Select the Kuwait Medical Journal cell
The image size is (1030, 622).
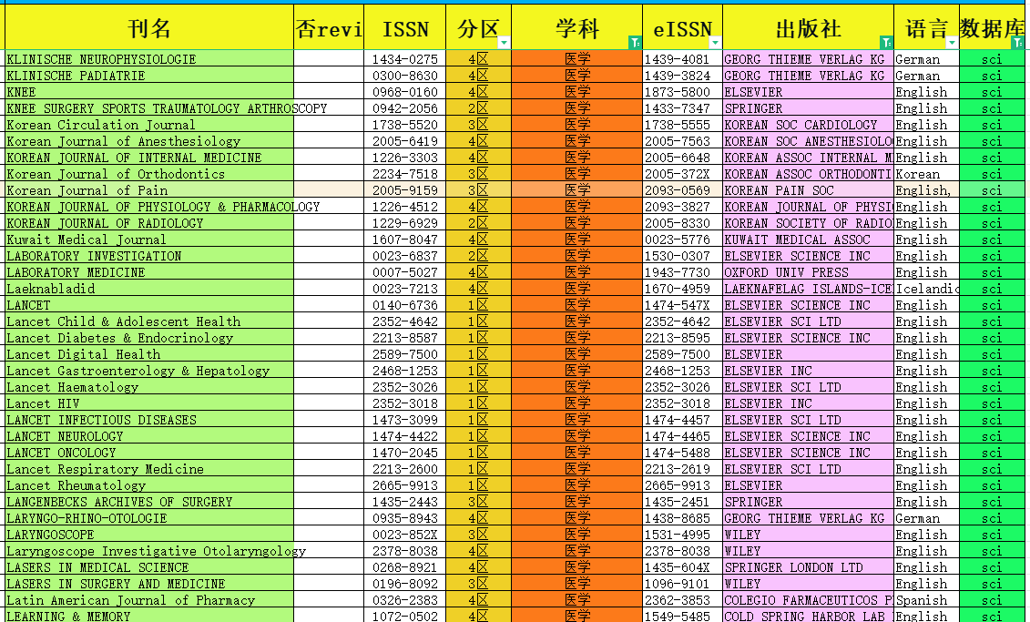click(x=149, y=240)
